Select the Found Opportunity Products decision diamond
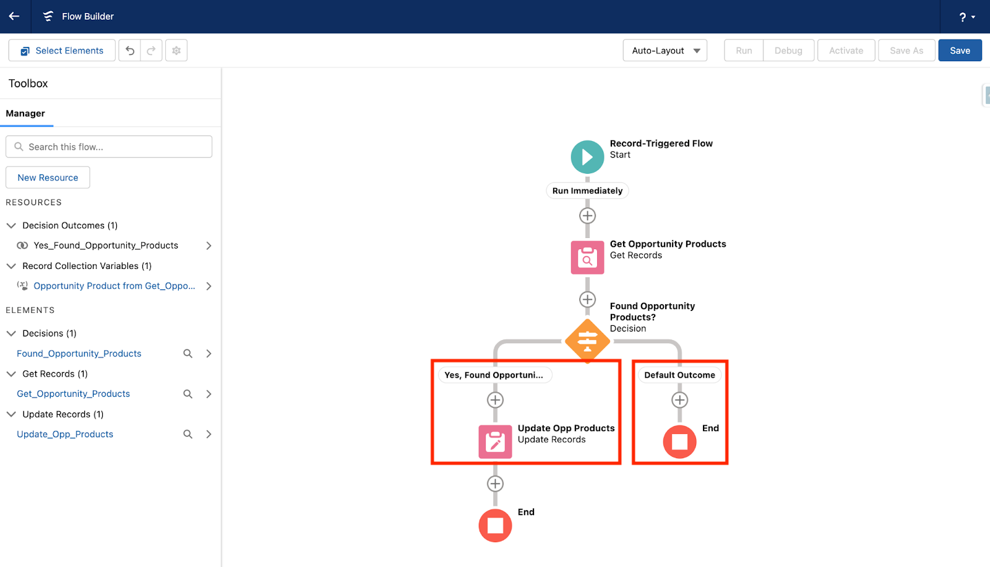The width and height of the screenshot is (990, 567). (587, 340)
